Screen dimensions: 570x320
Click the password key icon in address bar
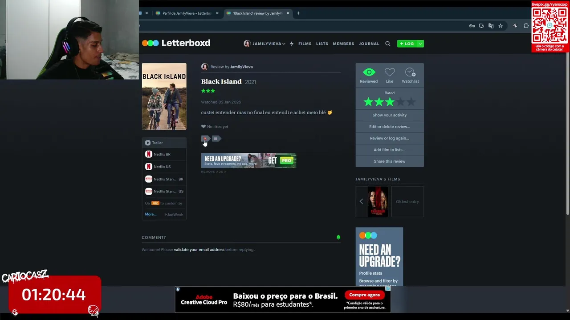click(x=472, y=26)
